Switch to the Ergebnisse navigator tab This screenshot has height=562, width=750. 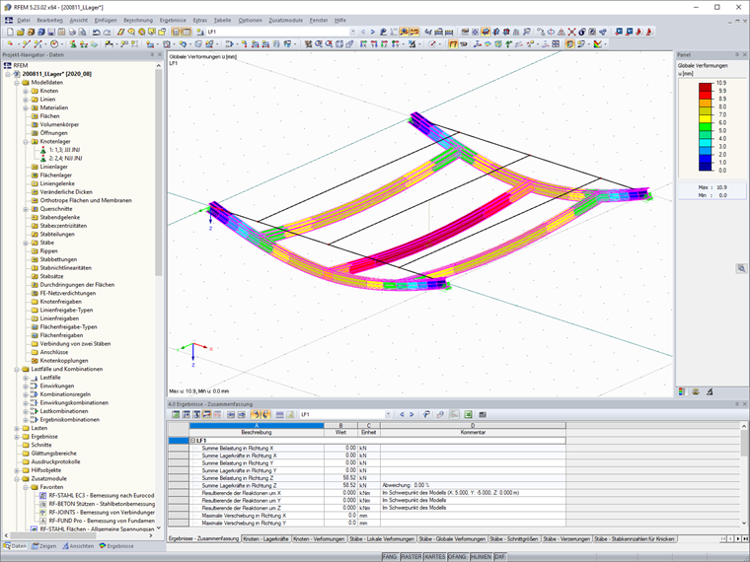[116, 546]
